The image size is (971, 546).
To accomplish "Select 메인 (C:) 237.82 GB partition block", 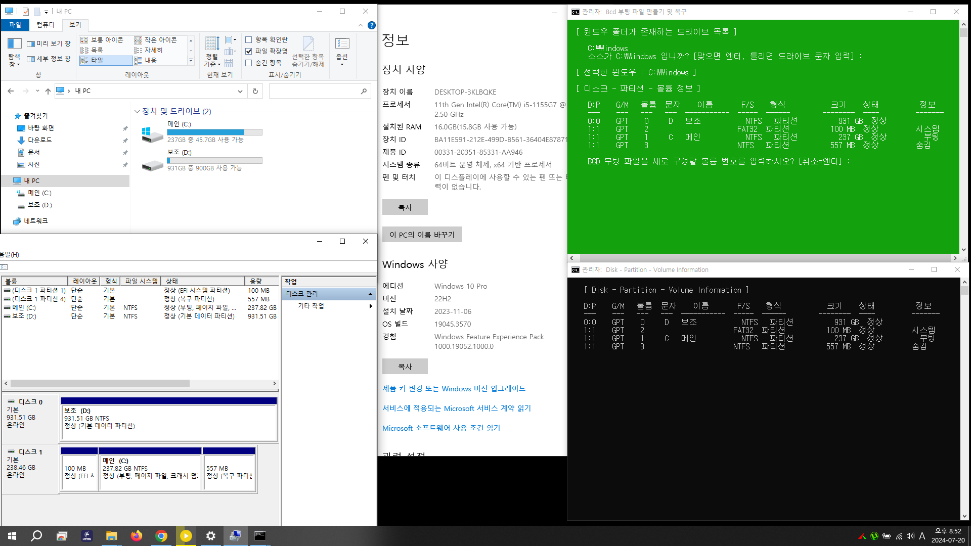I will coord(150,469).
